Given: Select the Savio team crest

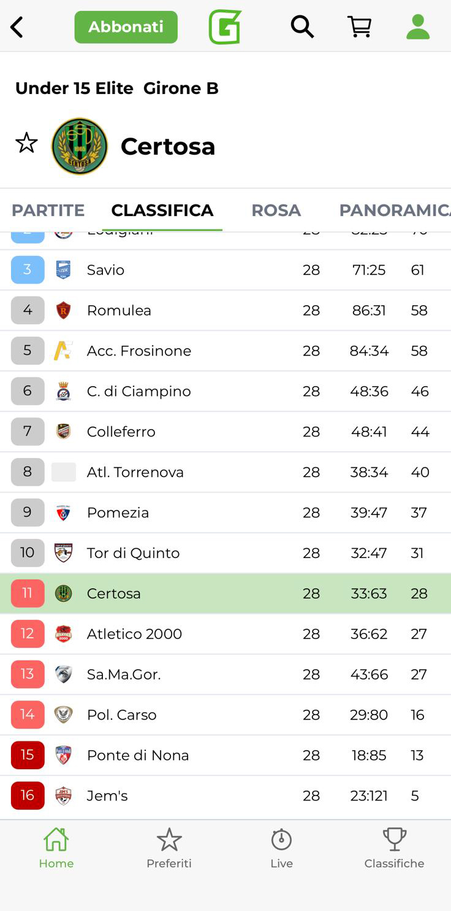Looking at the screenshot, I should coord(63,270).
